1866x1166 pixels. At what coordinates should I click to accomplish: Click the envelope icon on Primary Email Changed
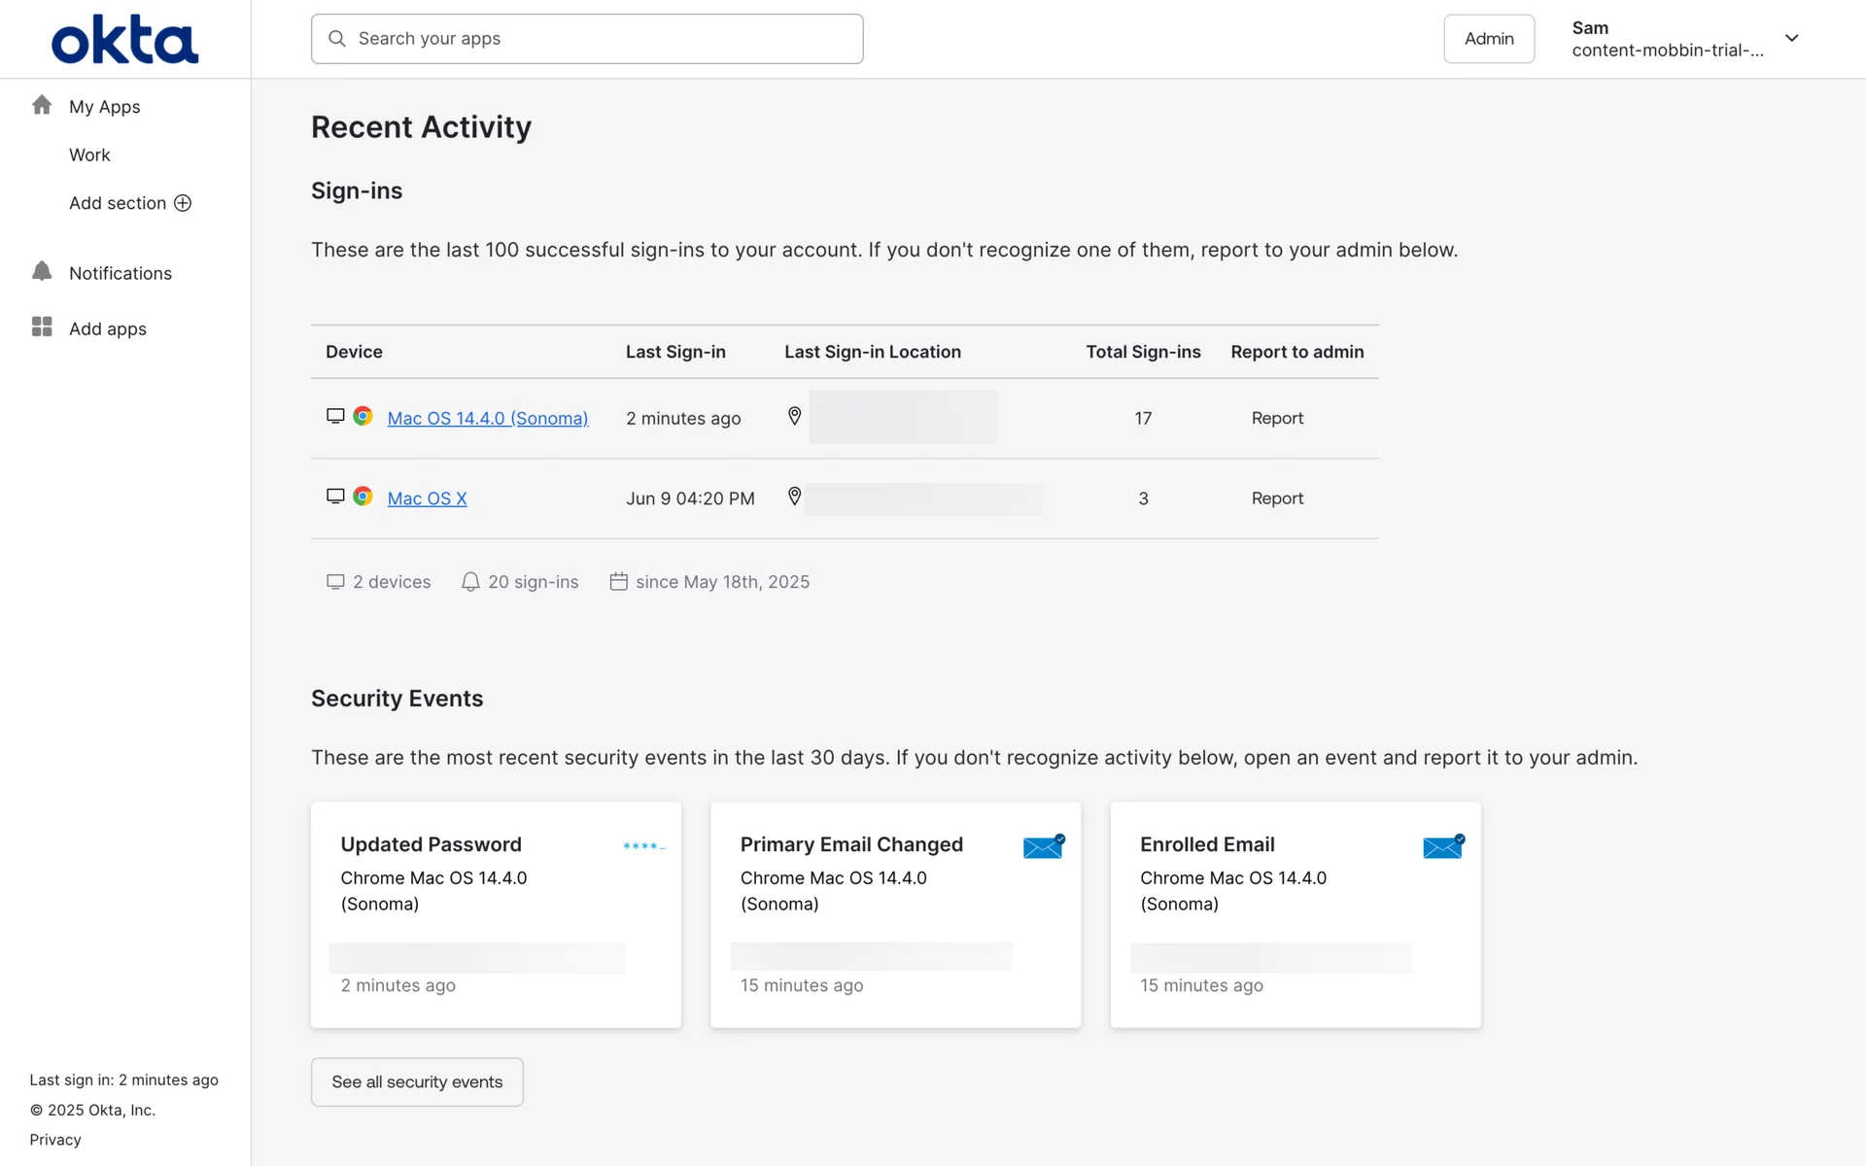pos(1044,846)
